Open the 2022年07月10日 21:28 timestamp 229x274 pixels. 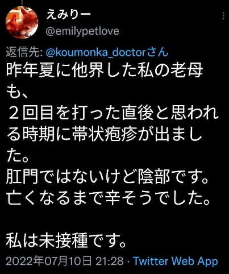click(65, 261)
